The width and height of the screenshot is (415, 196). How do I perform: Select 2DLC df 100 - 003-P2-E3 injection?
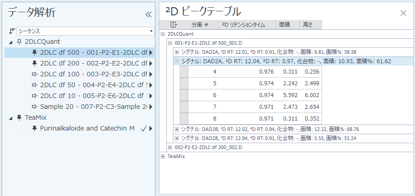[93, 74]
